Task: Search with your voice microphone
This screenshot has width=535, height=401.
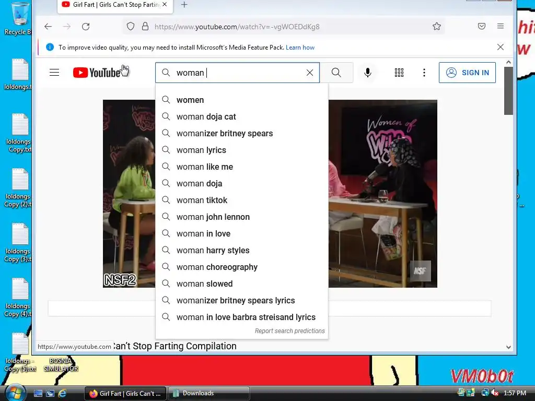Action: click(x=368, y=72)
